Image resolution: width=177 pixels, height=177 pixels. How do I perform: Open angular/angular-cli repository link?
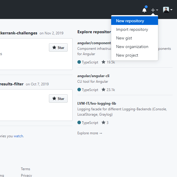pos(93,76)
